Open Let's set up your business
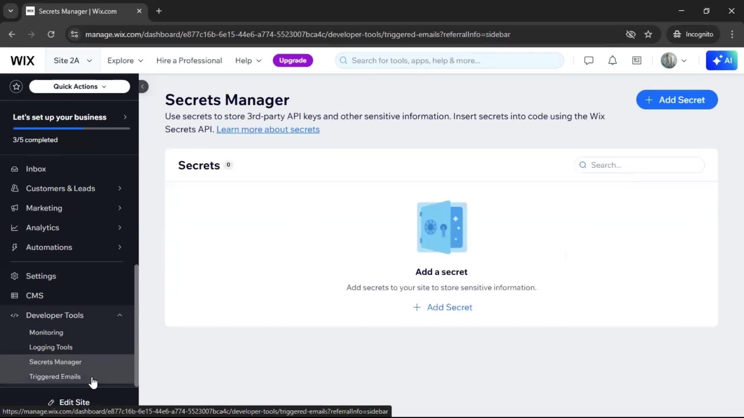 point(70,117)
